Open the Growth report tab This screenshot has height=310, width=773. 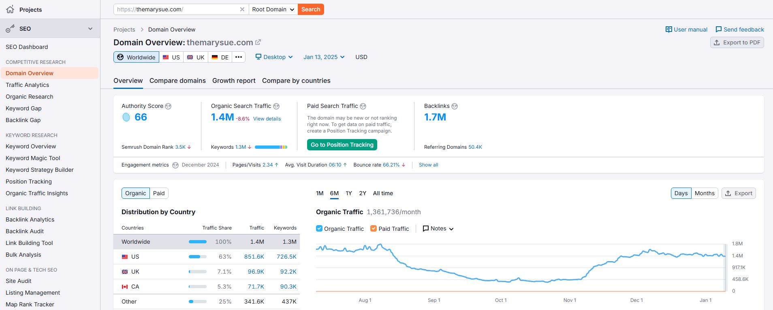pyautogui.click(x=234, y=80)
